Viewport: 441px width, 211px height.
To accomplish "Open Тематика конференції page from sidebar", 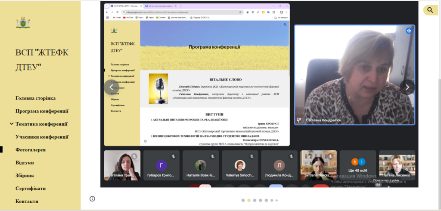I will (x=41, y=124).
